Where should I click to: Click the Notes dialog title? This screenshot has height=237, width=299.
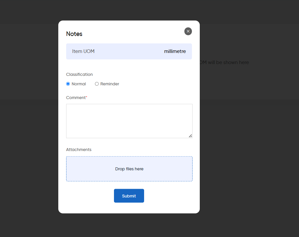(x=74, y=34)
